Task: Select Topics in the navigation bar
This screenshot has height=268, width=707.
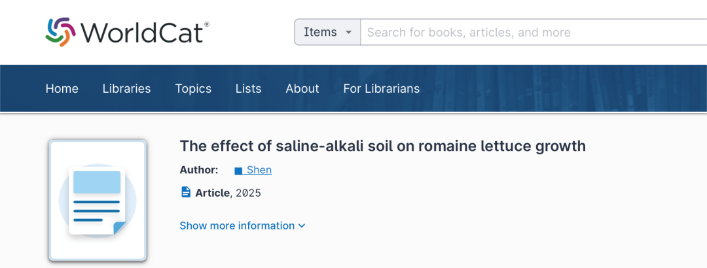Action: click(193, 89)
